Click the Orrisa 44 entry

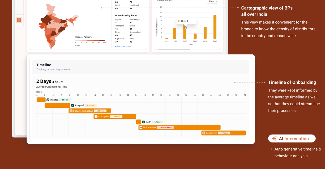point(132,27)
